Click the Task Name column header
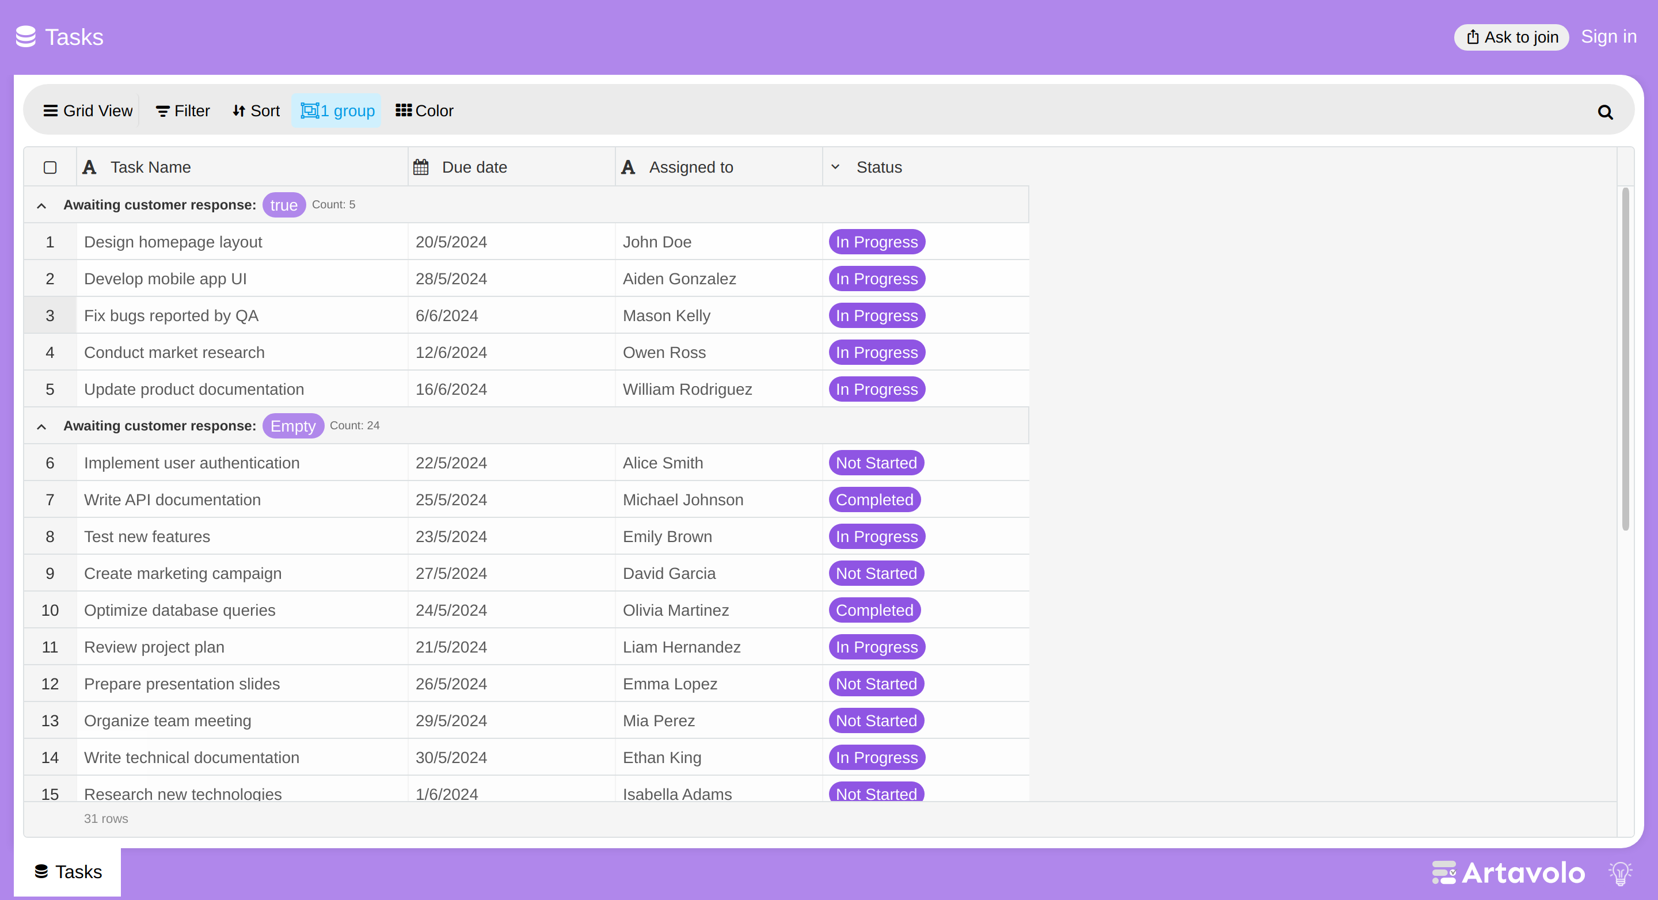This screenshot has height=900, width=1658. [x=242, y=167]
